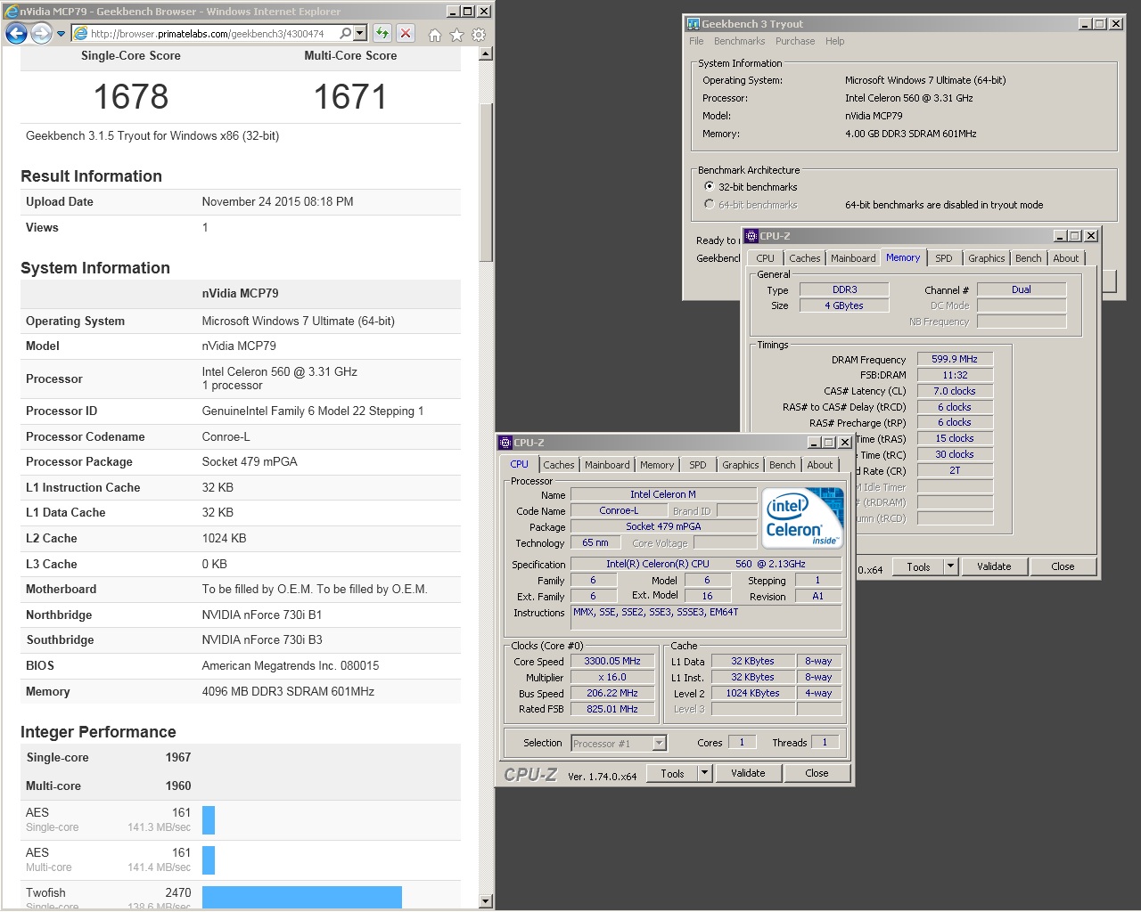1141x912 pixels.
Task: Click Tools button in Memory CPU-Z window
Action: point(918,566)
